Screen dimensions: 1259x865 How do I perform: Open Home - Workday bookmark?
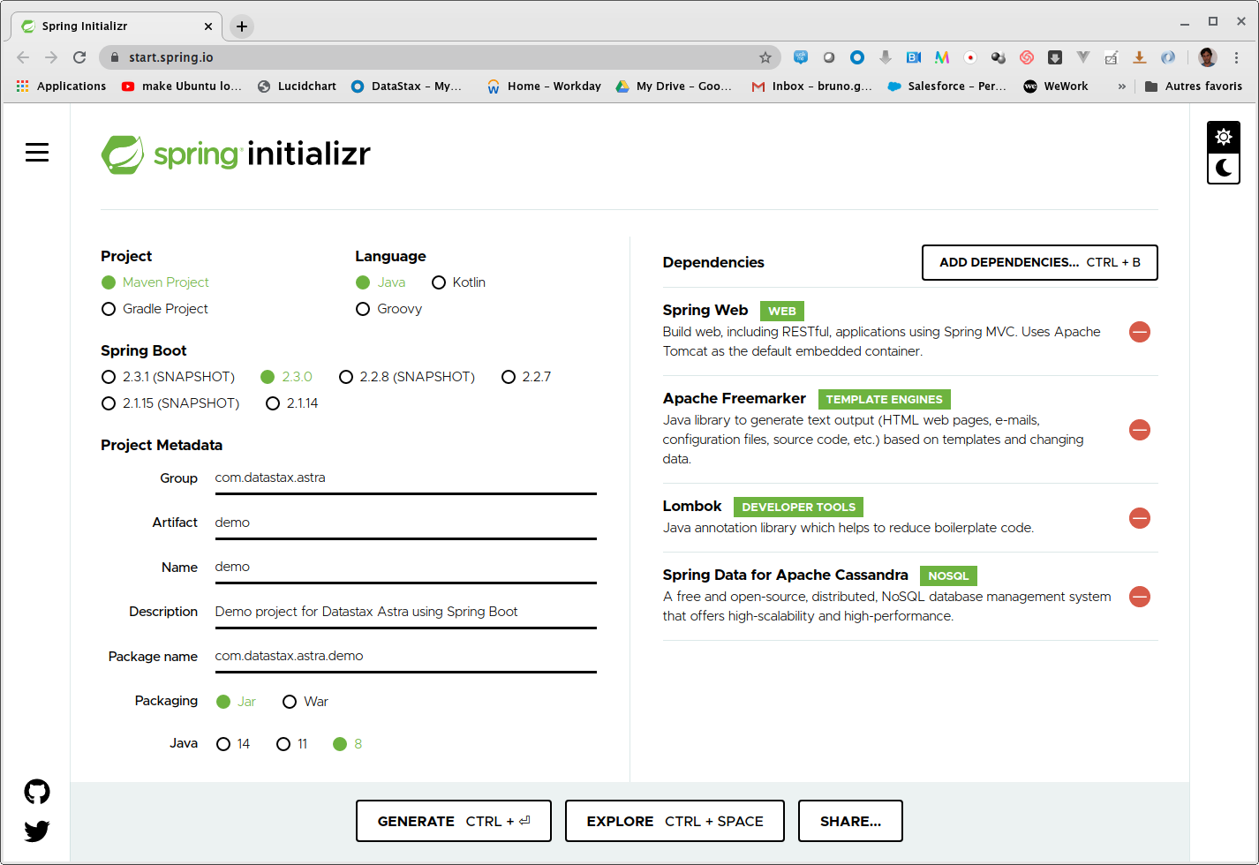click(544, 86)
